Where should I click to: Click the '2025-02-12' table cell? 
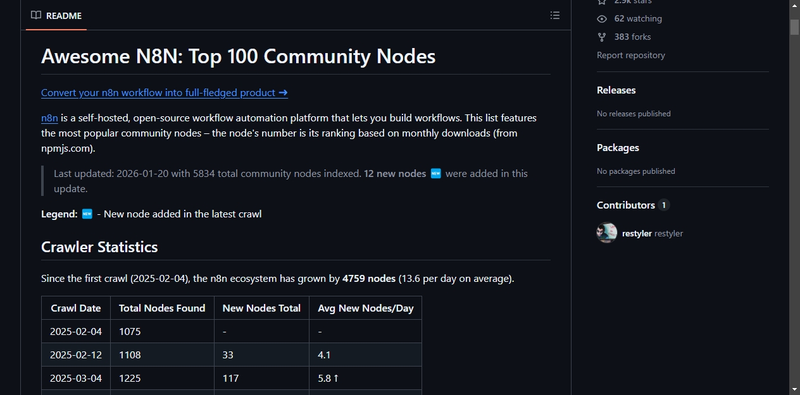[76, 355]
